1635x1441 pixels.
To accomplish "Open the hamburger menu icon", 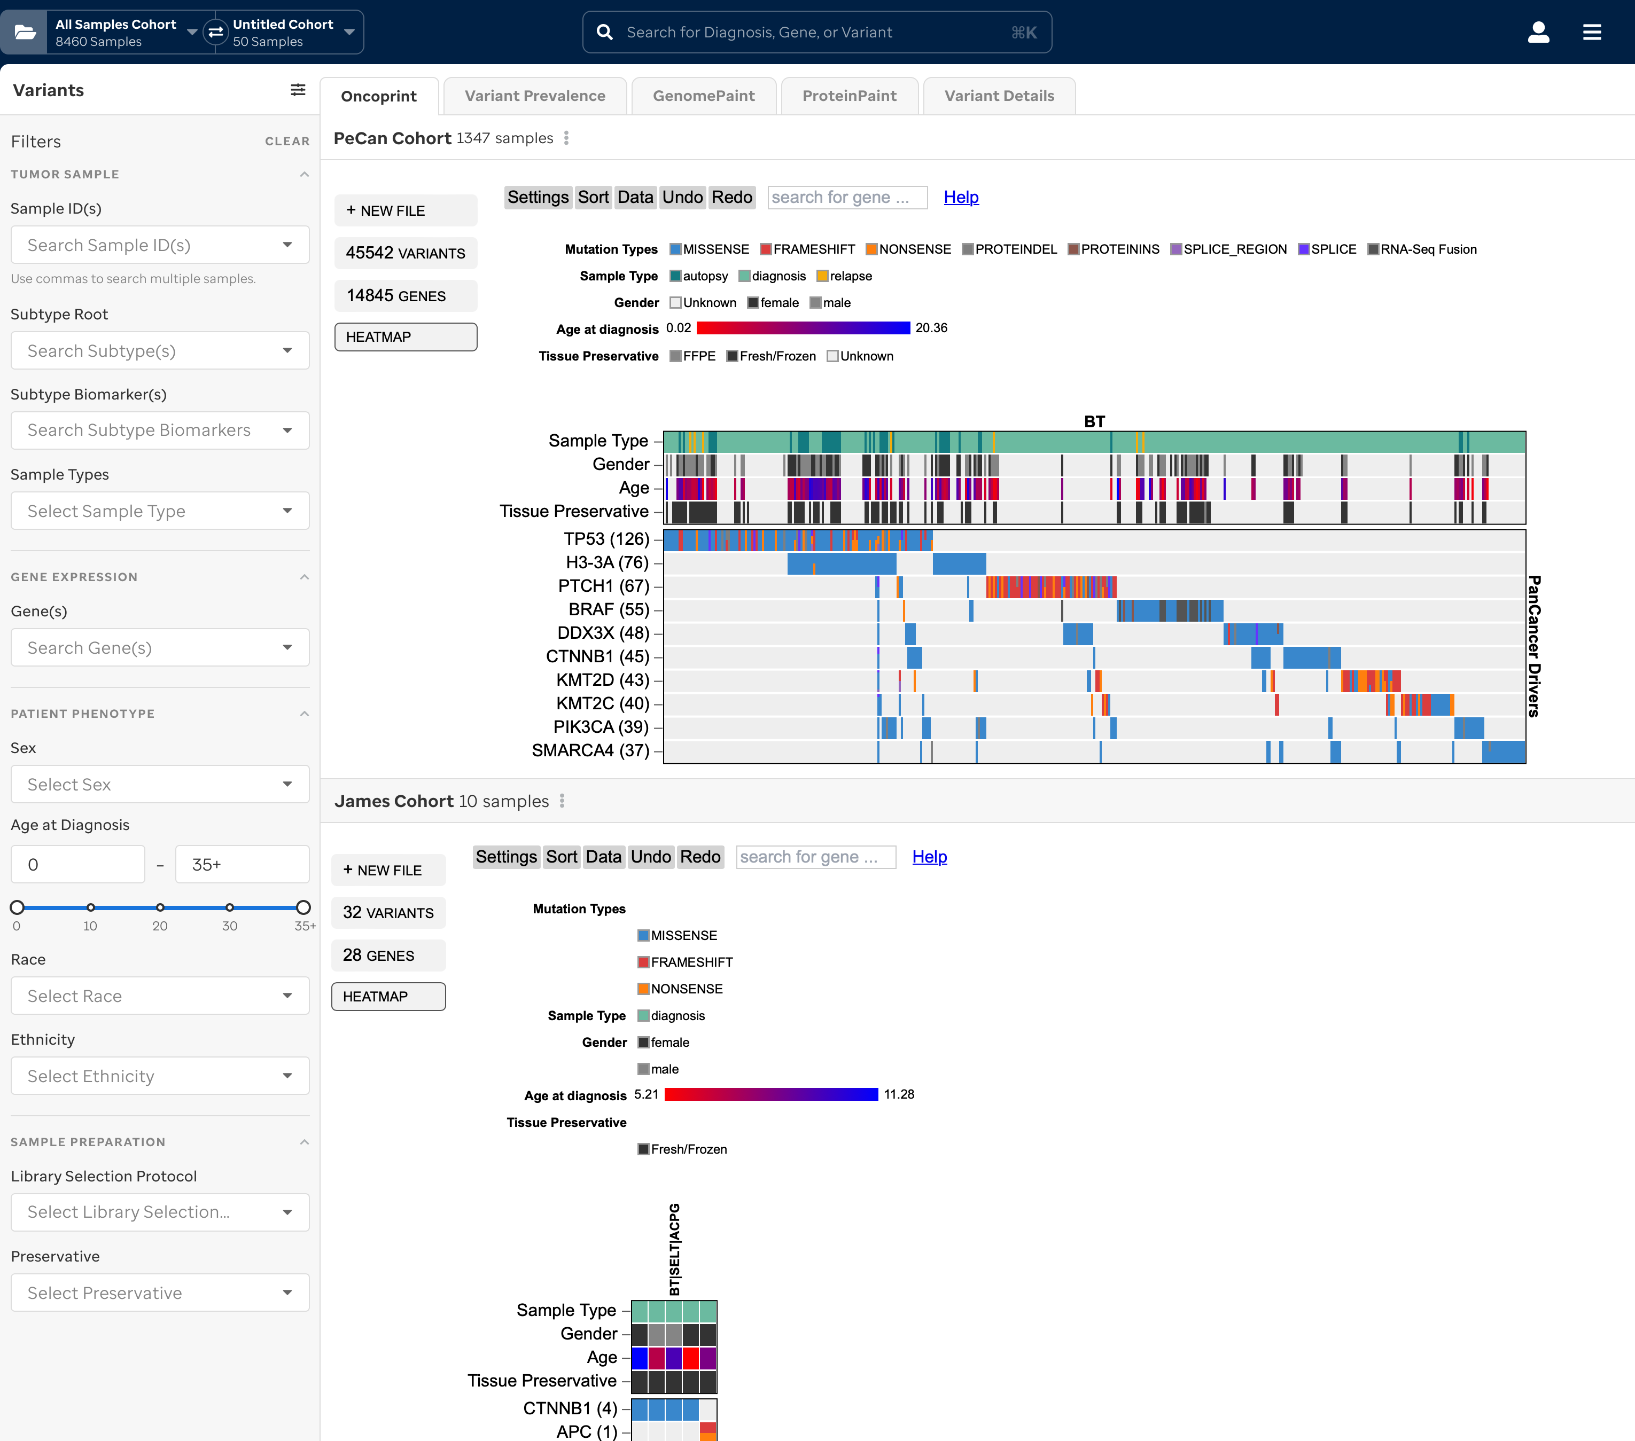I will (1592, 32).
